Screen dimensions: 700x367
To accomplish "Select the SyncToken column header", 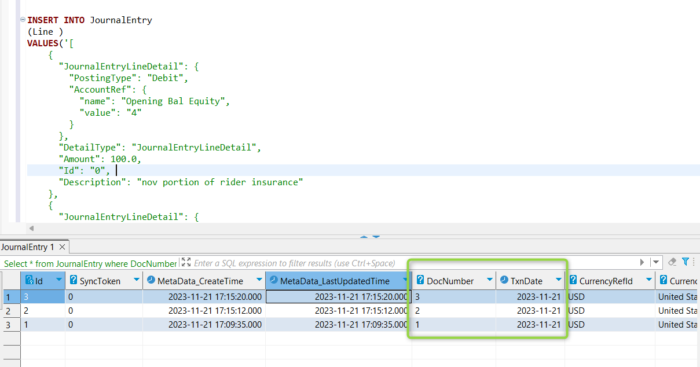I will 104,280.
